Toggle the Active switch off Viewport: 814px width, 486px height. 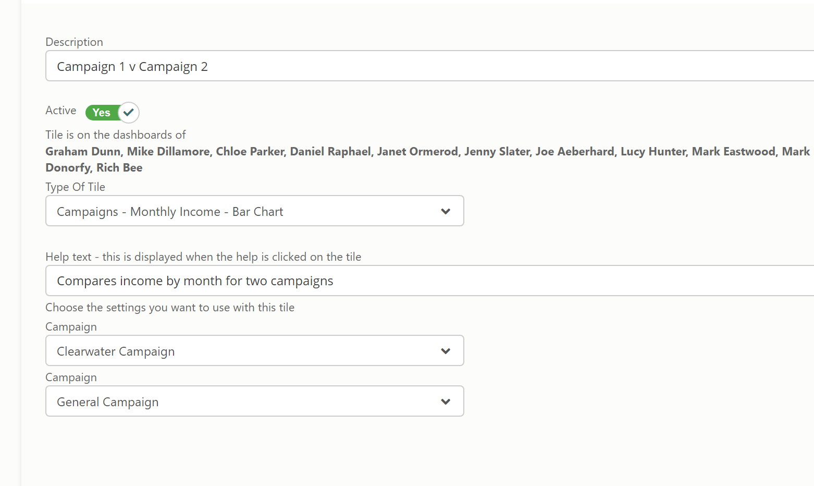point(112,113)
